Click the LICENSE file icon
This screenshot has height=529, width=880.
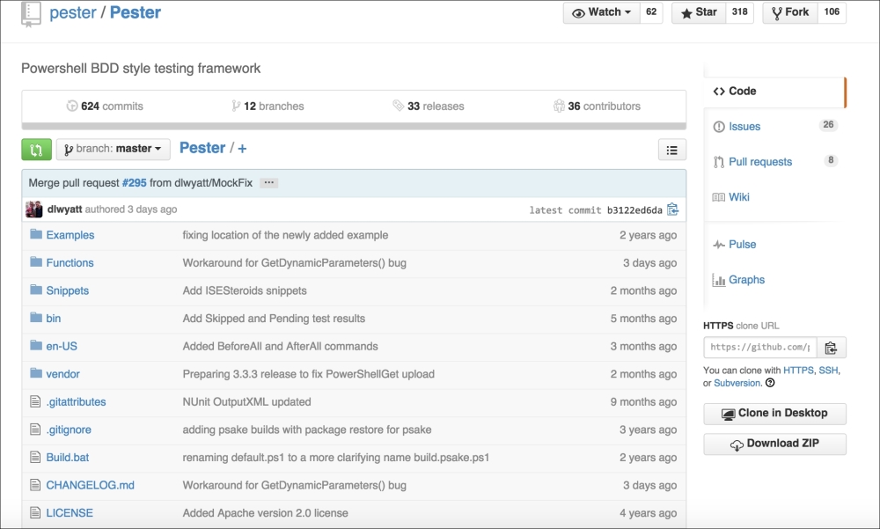coord(35,512)
